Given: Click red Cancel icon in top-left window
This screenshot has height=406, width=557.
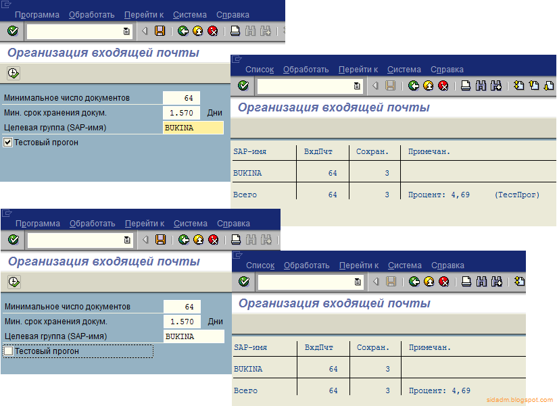Looking at the screenshot, I should pos(213,31).
